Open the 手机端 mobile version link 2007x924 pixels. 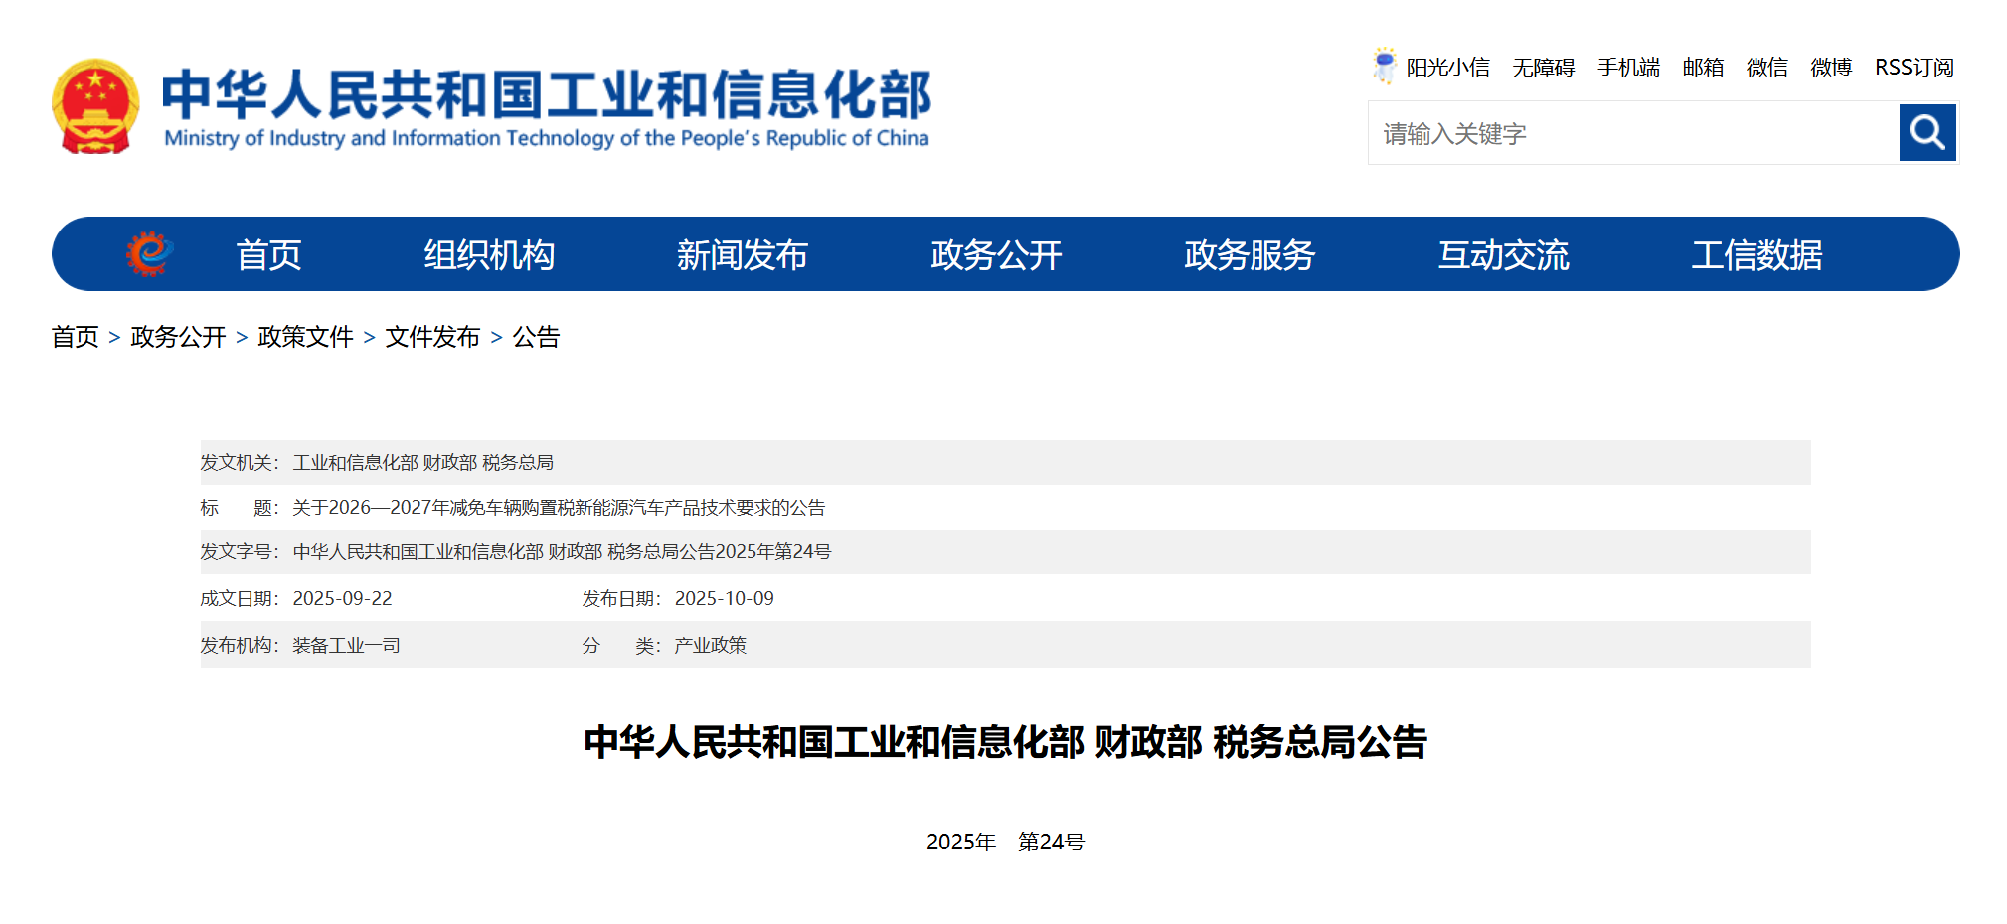pyautogui.click(x=1628, y=68)
